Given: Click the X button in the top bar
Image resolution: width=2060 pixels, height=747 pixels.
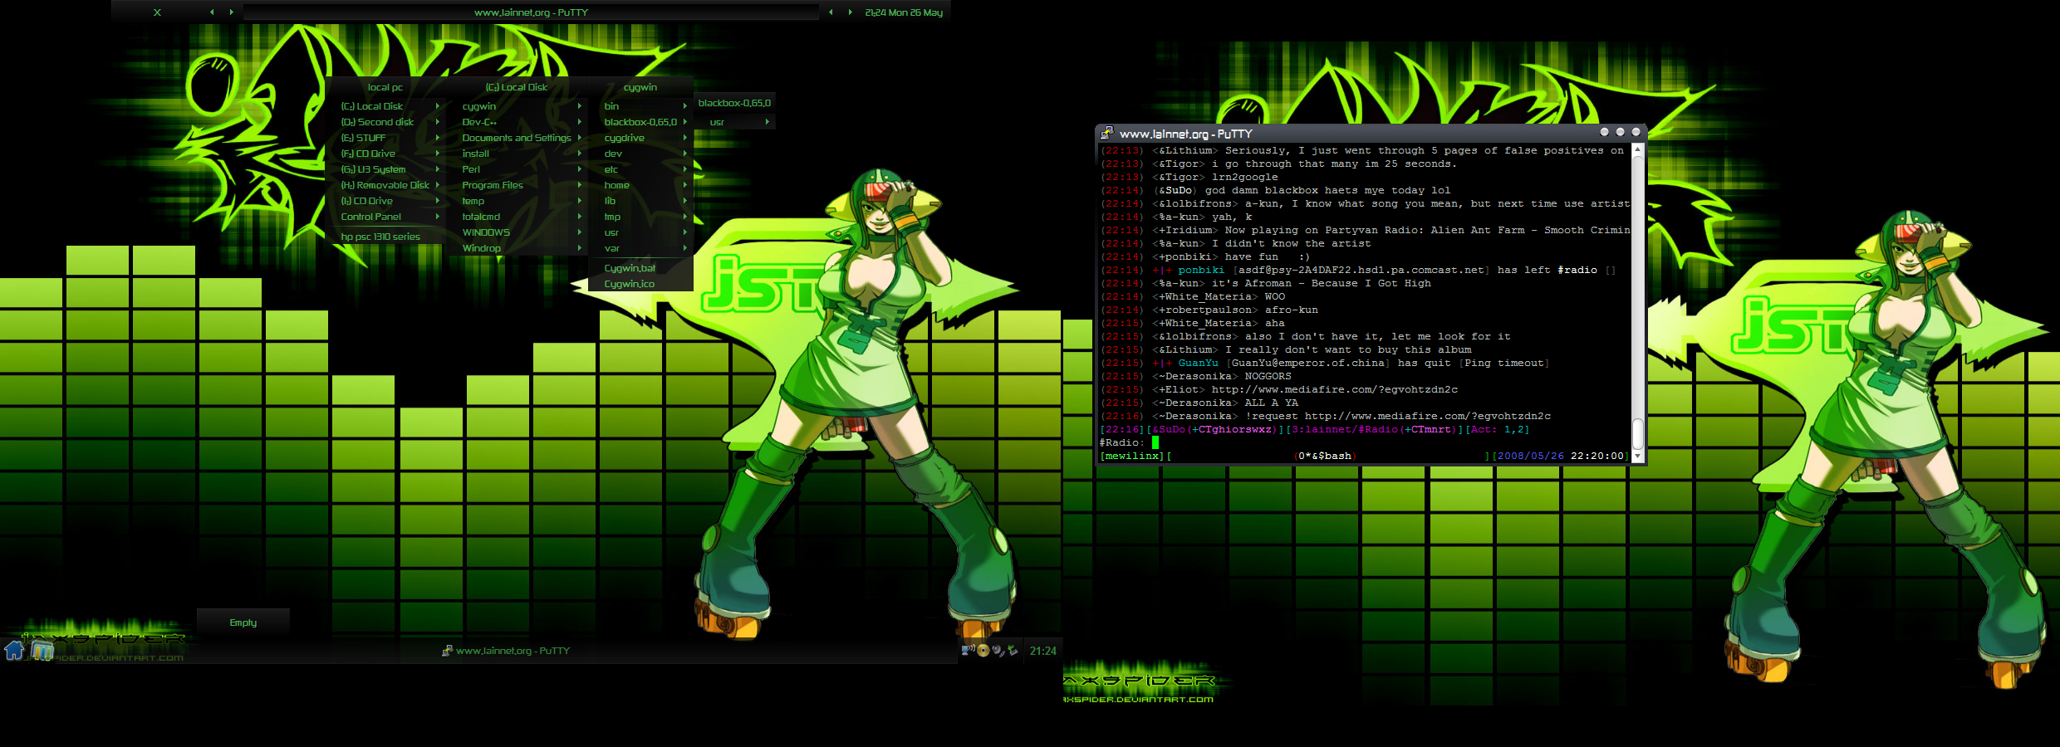Looking at the screenshot, I should [x=157, y=12].
